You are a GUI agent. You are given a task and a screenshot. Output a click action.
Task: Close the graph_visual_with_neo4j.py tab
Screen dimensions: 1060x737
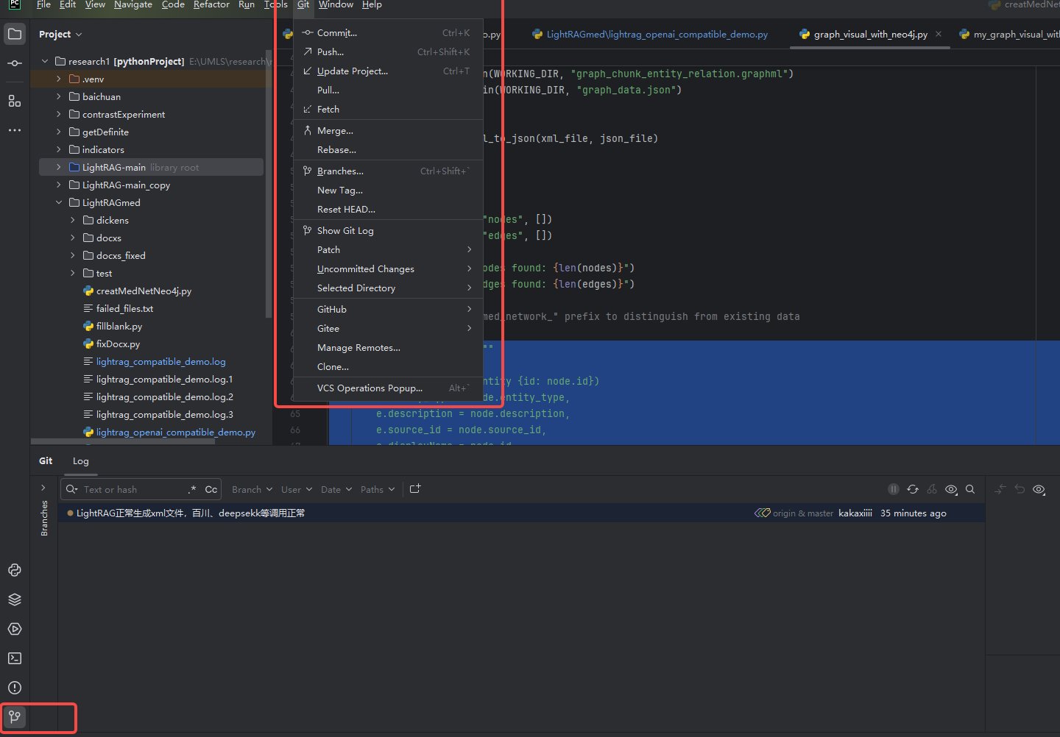tap(939, 34)
